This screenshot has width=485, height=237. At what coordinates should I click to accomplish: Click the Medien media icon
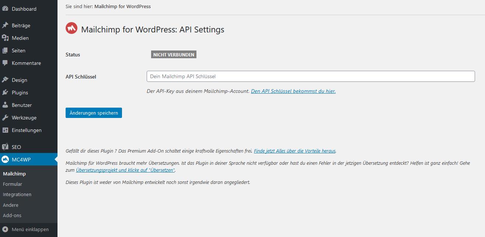click(5, 38)
